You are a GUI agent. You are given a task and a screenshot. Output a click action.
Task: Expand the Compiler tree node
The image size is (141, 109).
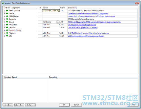(x=4, y=19)
